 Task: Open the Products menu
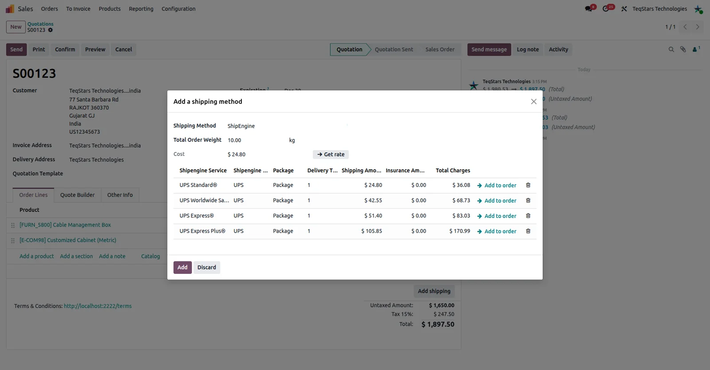point(110,9)
